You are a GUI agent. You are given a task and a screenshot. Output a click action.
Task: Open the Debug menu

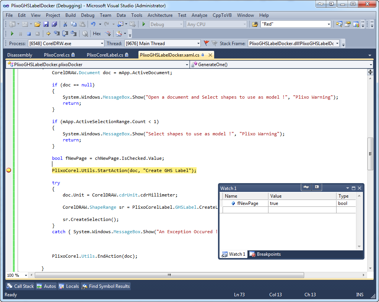point(88,15)
